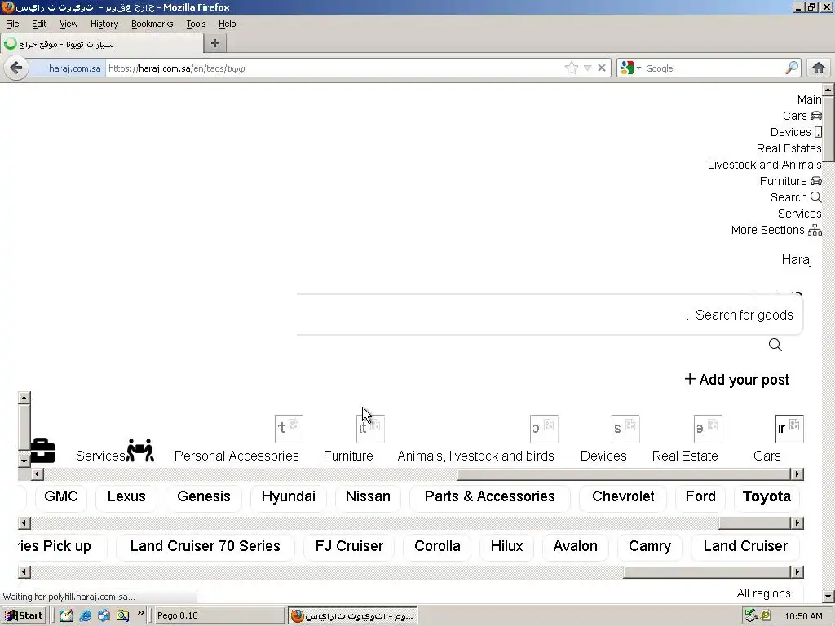Click the sofa icon beside Furniture
This screenshot has height=626, width=835.
click(x=815, y=181)
